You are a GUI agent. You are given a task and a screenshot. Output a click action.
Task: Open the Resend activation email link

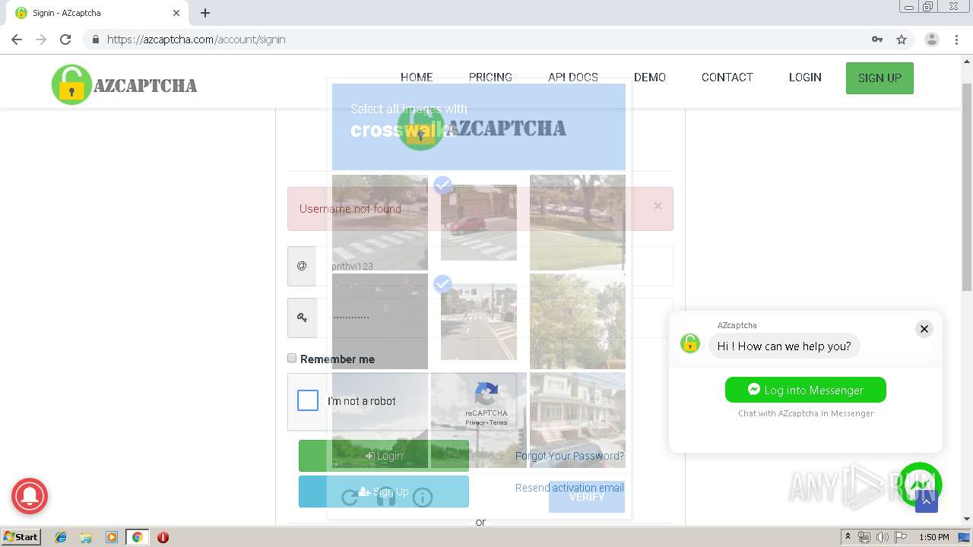(569, 488)
